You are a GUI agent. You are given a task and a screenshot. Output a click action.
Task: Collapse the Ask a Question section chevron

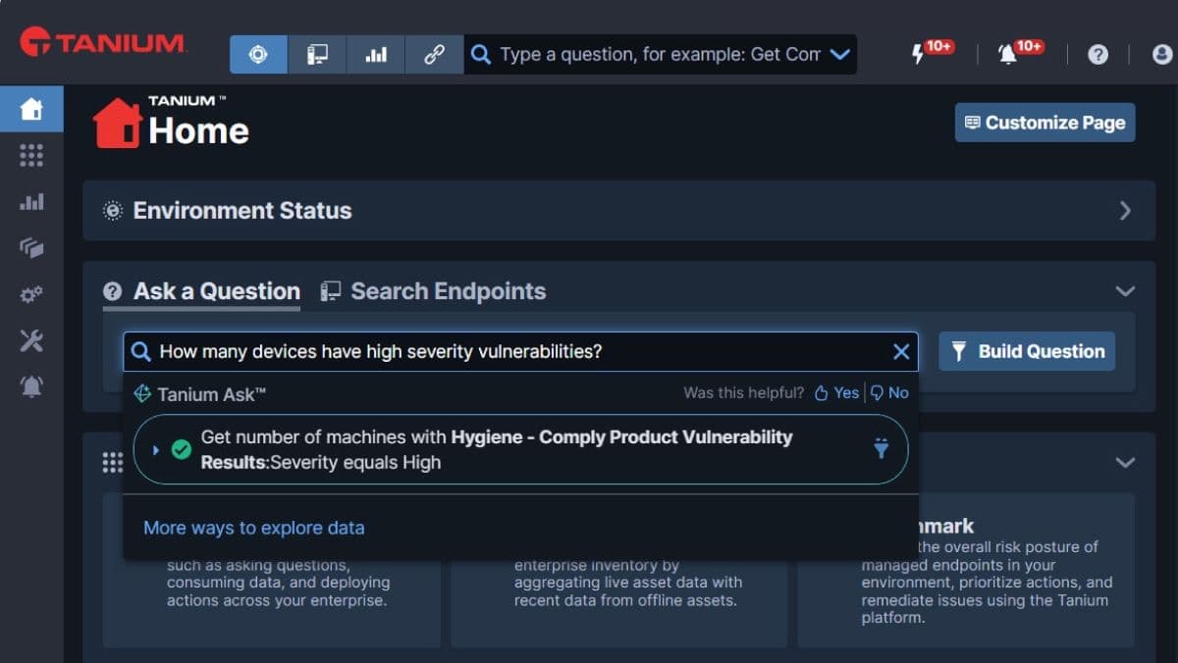(1125, 291)
